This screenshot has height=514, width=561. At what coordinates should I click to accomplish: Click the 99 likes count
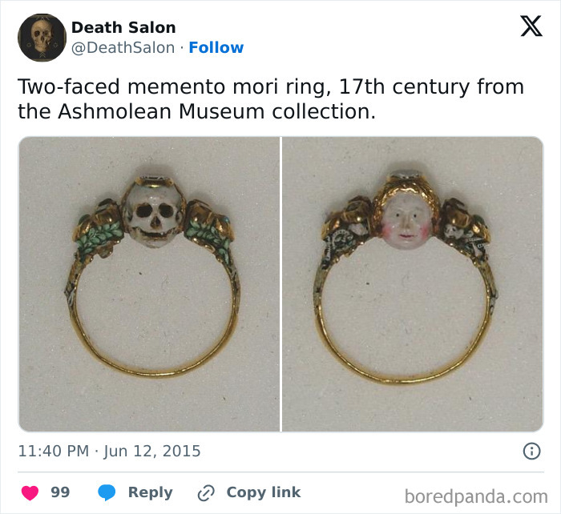pyautogui.click(x=60, y=492)
